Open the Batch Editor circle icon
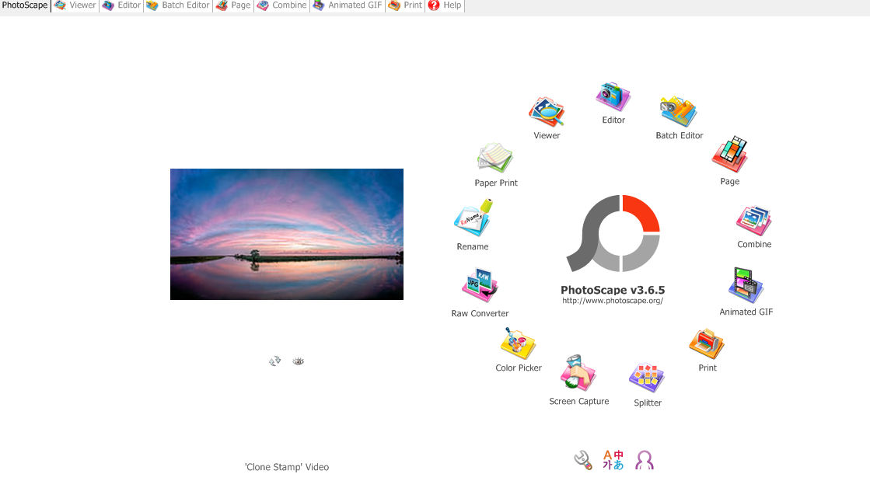The height and width of the screenshot is (488, 870). pos(678,112)
